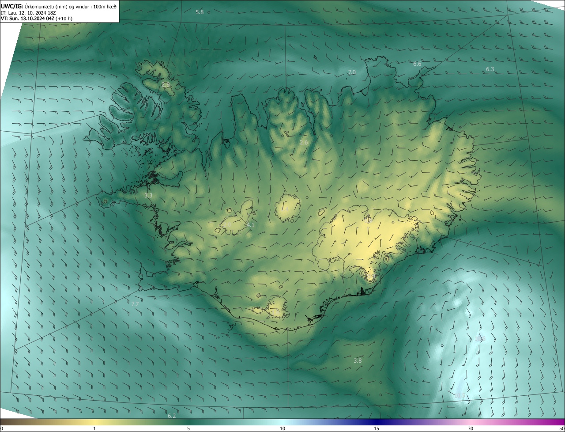The image size is (565, 432).
Task: Click the 6.2 value above the color scale
Action: click(172, 416)
